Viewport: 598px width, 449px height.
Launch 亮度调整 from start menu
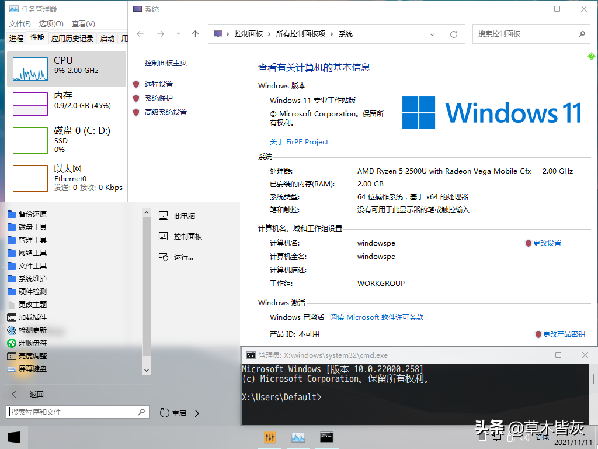pos(27,356)
